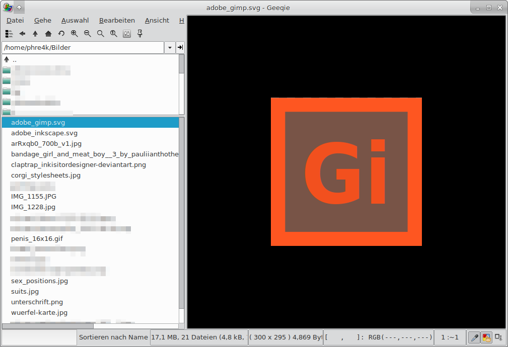The image size is (508, 347).
Task: Go up one folder via toolbar arrow
Action: (x=35, y=34)
